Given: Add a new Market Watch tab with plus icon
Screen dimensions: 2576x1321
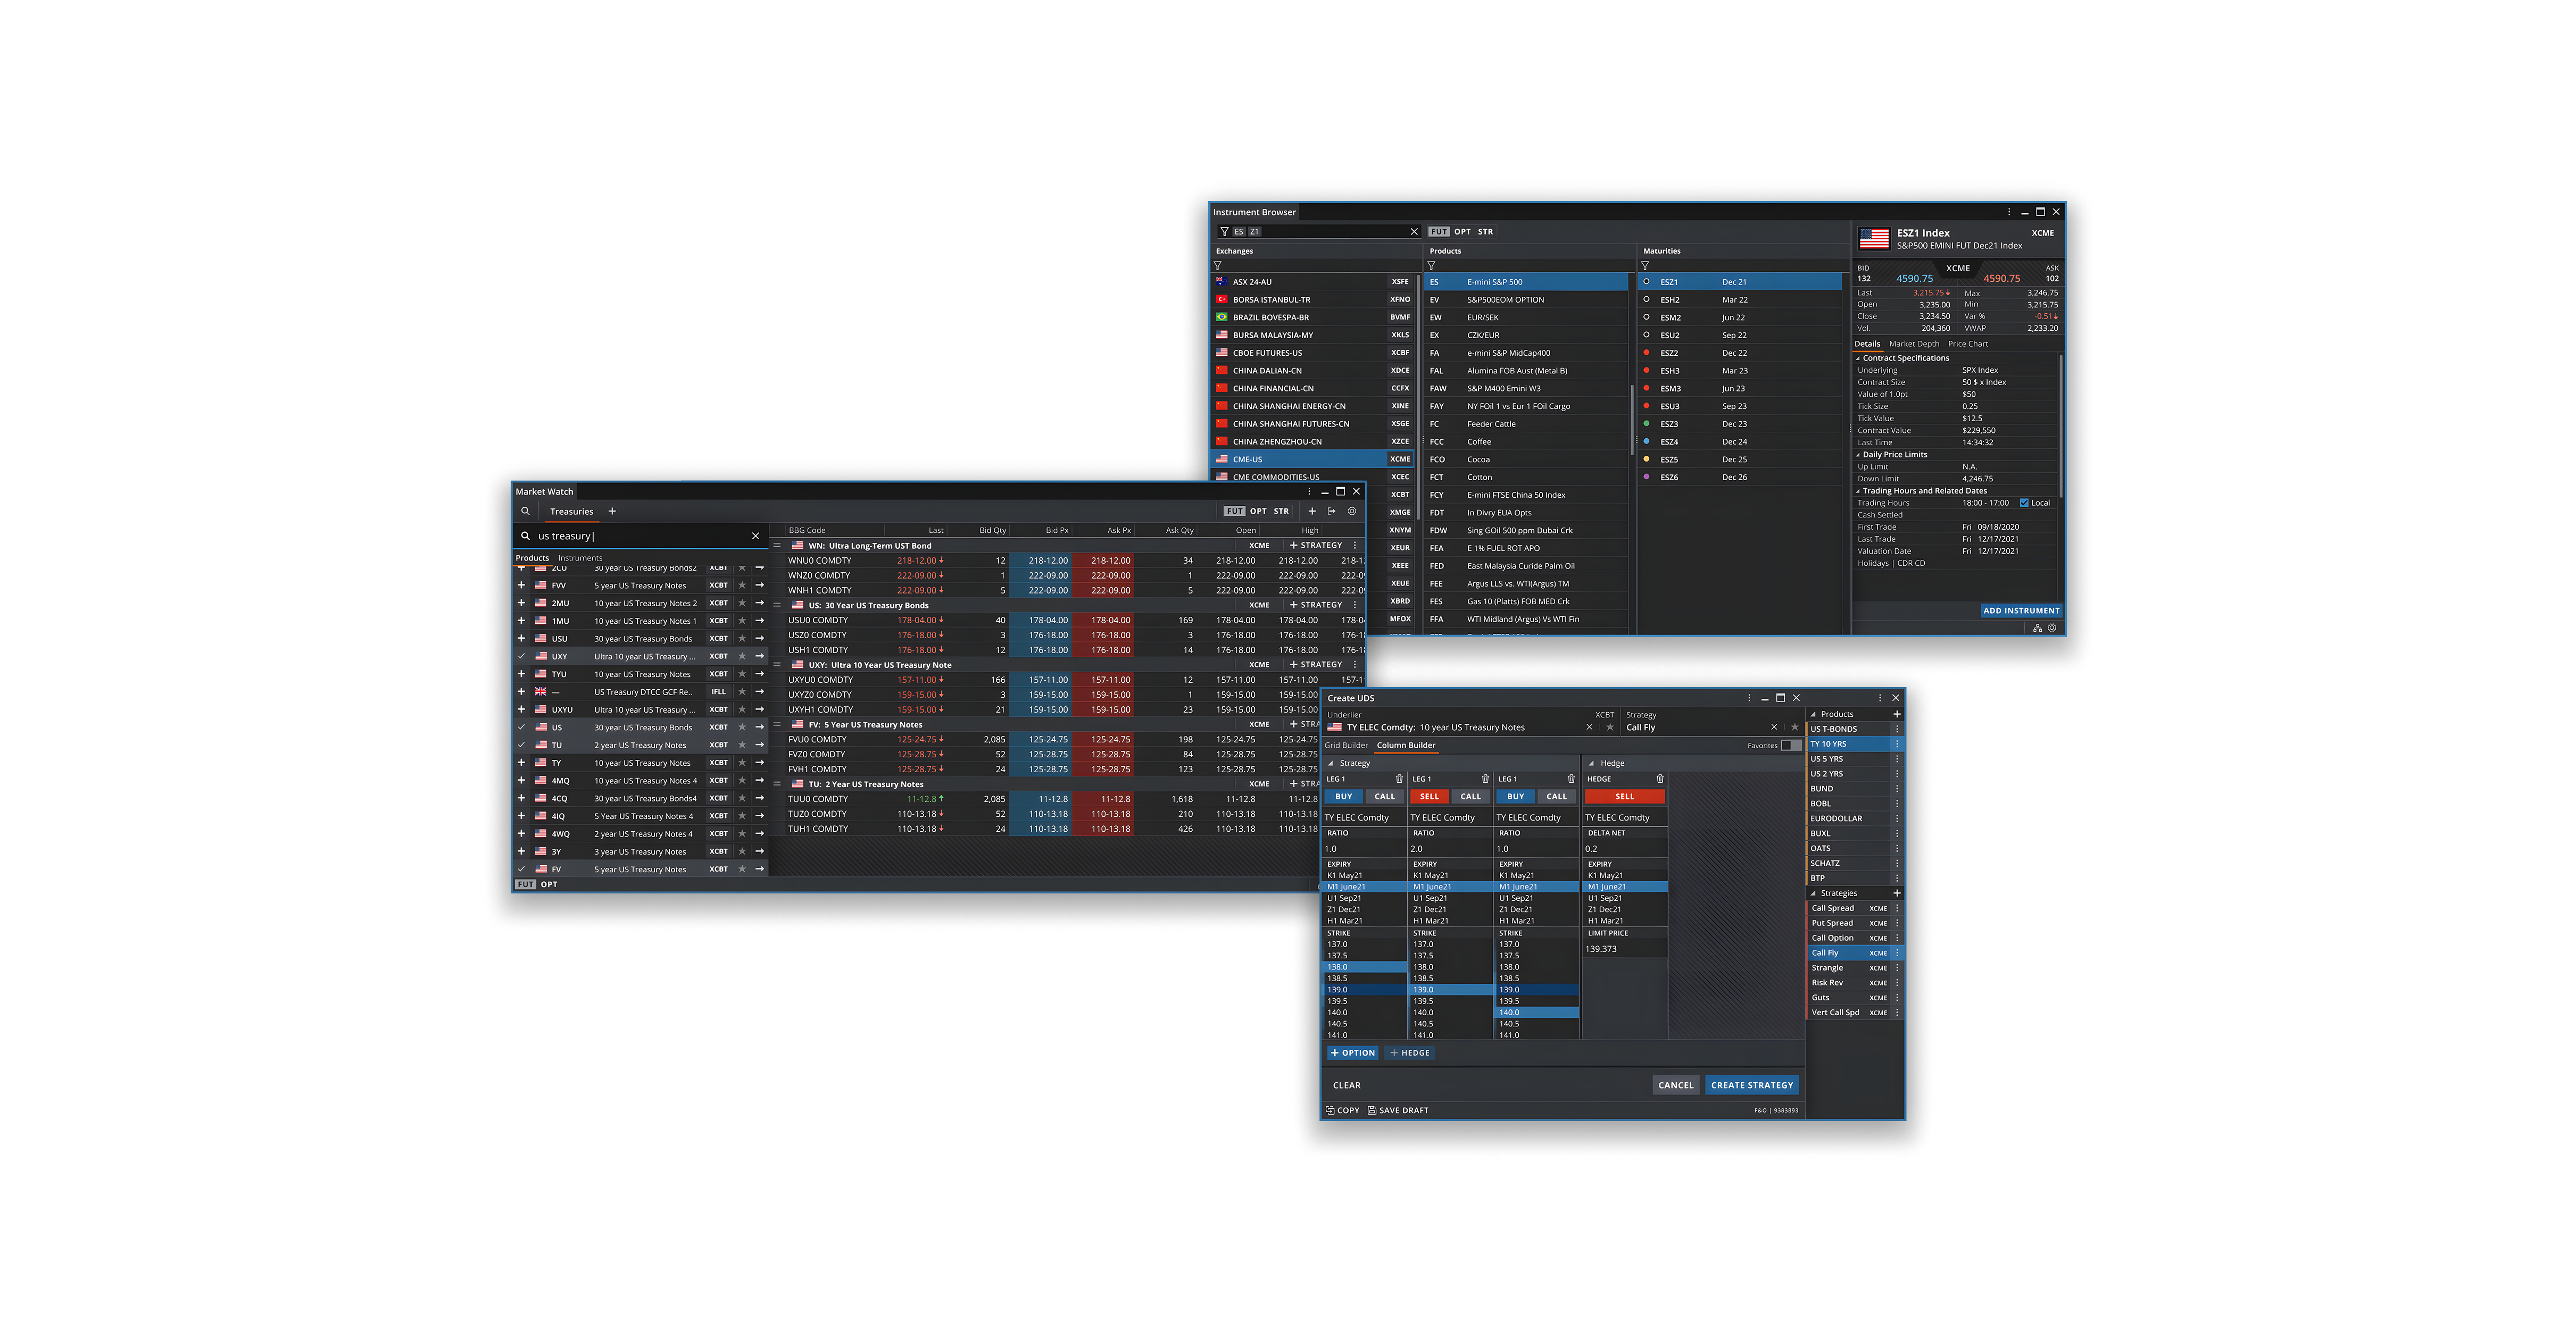Looking at the screenshot, I should click(x=612, y=512).
